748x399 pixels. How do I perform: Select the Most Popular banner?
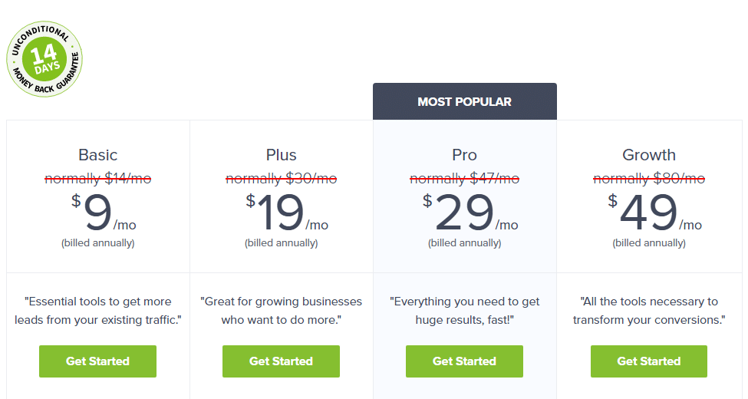[x=464, y=101]
